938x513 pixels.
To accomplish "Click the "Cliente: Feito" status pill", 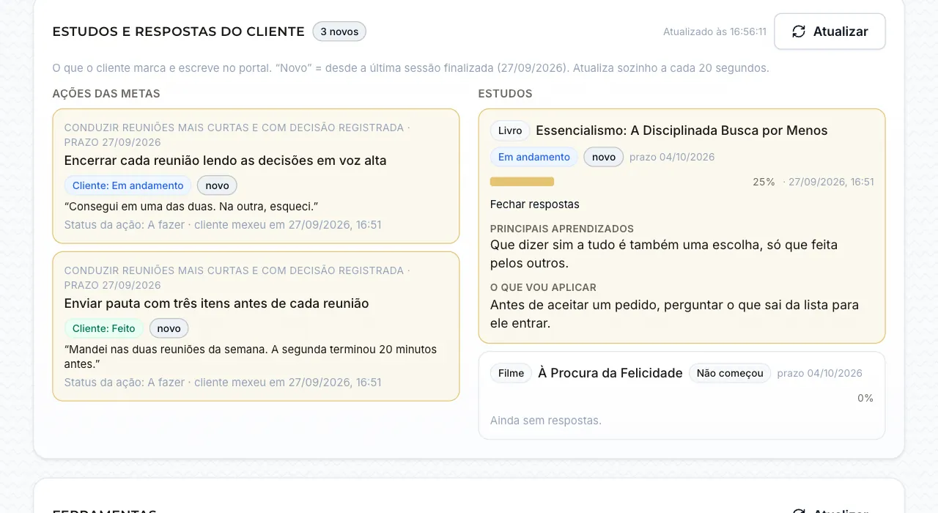I will pyautogui.click(x=104, y=328).
